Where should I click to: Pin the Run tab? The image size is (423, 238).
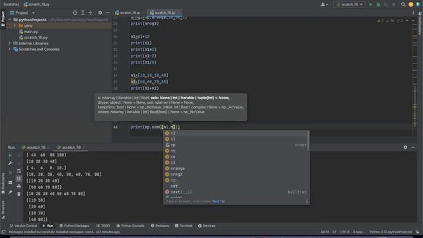point(11,192)
